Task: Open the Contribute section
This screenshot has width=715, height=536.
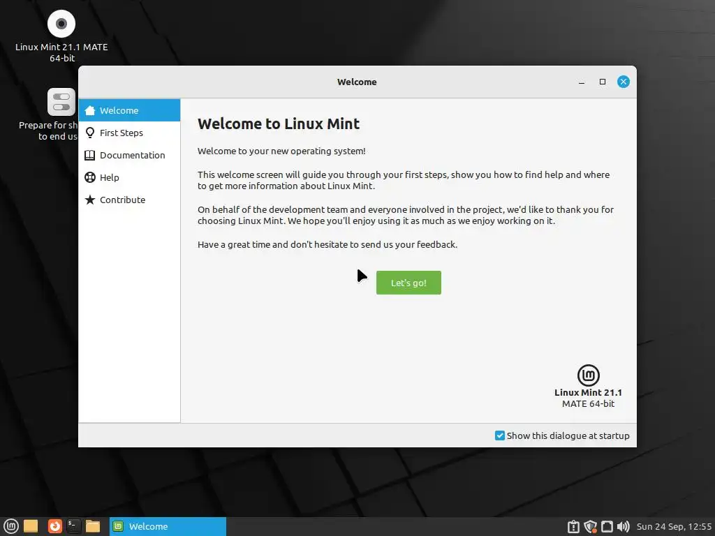Action: click(129, 200)
